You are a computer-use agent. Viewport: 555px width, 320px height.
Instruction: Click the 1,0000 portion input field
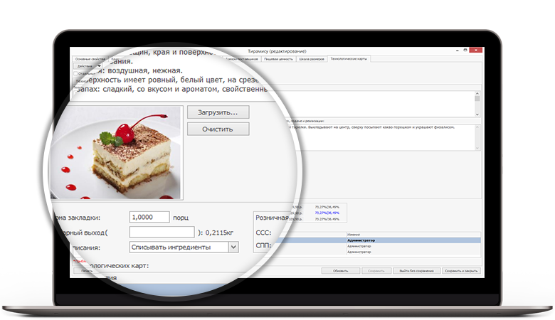149,217
